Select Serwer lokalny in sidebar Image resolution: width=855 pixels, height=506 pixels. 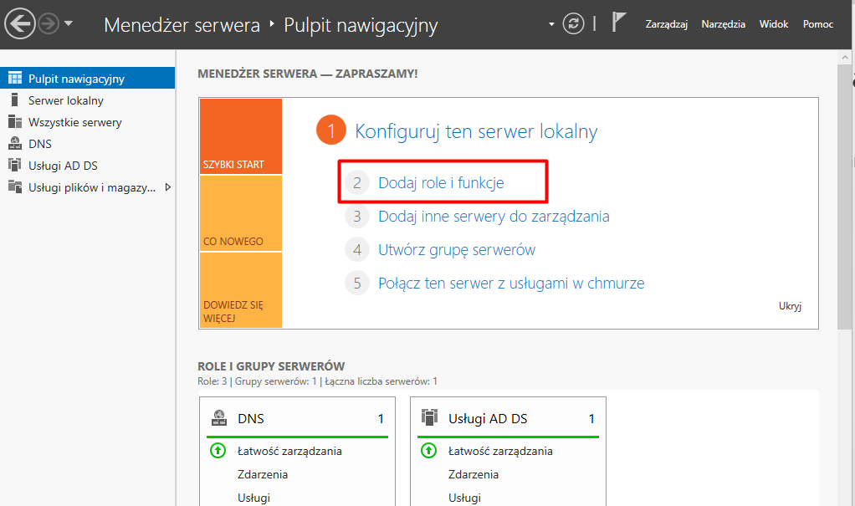pyautogui.click(x=66, y=100)
